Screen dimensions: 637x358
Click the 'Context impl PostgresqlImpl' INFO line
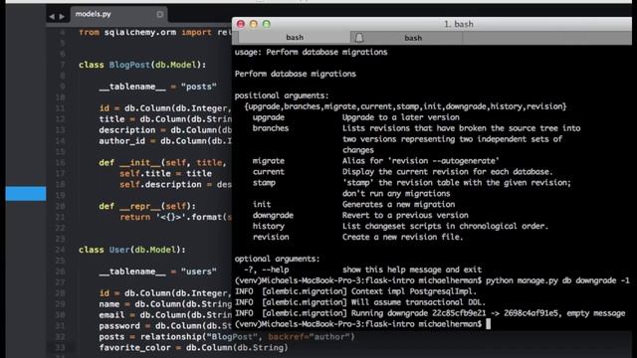pos(356,291)
